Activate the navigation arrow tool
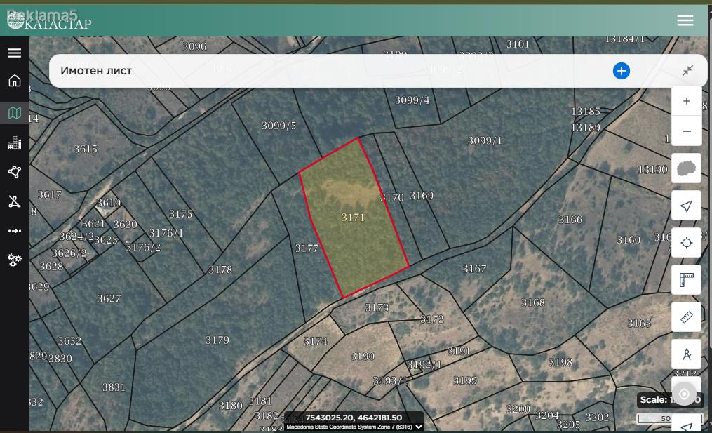 [686, 206]
